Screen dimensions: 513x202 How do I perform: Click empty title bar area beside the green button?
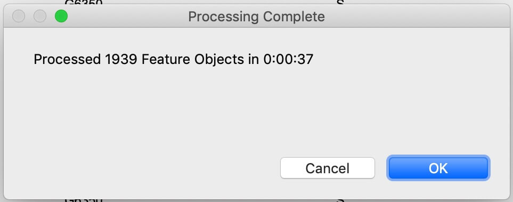(128, 17)
